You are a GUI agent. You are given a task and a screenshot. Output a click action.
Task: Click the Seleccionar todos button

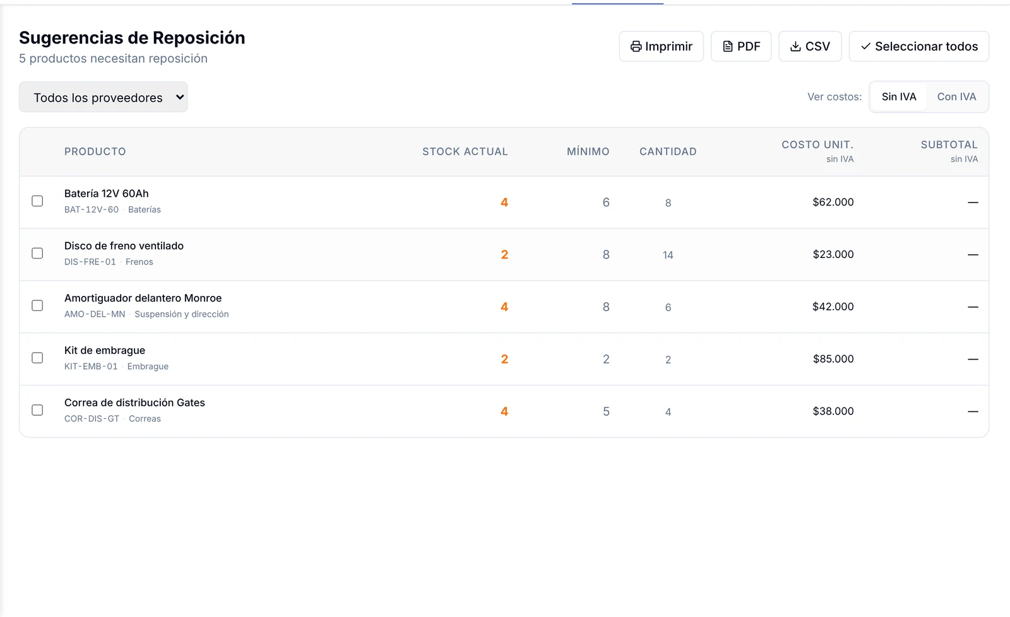(918, 47)
